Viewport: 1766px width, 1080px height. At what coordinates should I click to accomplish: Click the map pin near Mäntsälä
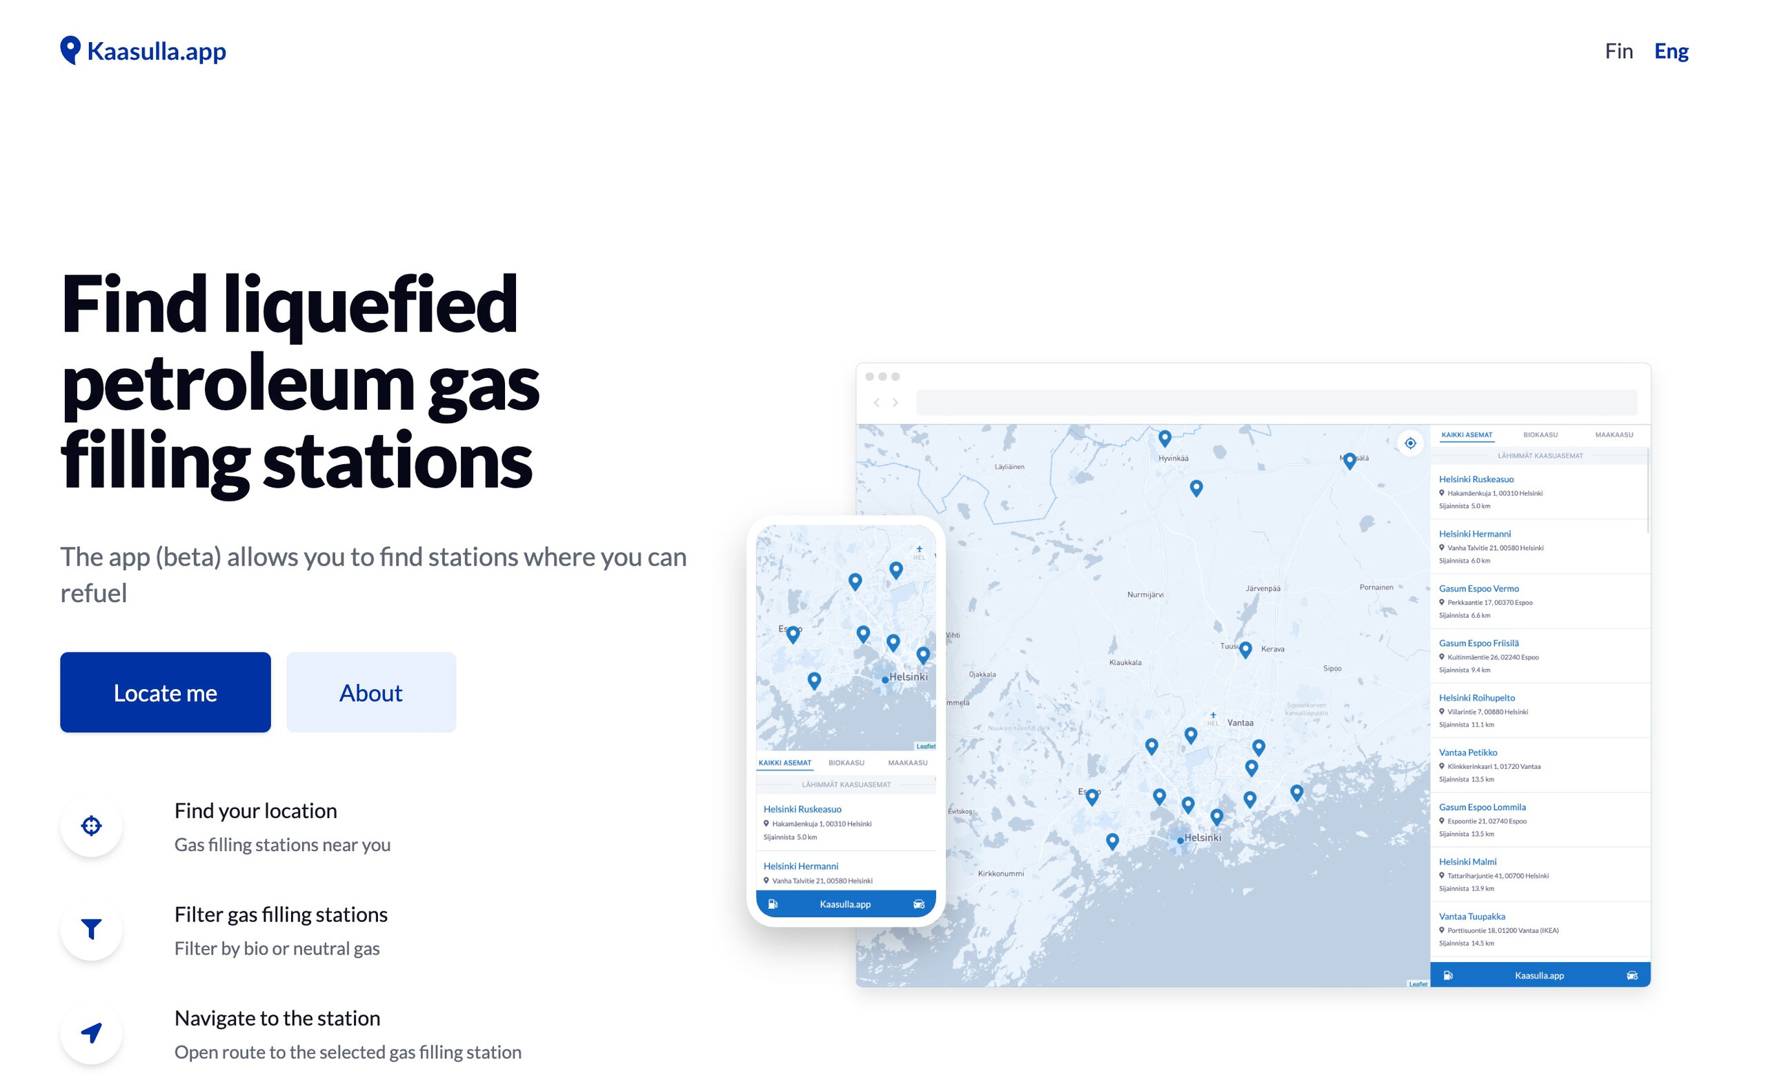[1349, 461]
